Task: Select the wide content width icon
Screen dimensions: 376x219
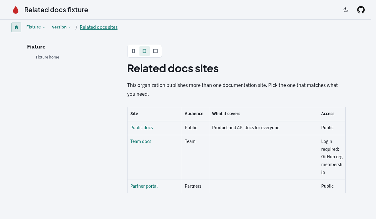Action: [x=155, y=51]
